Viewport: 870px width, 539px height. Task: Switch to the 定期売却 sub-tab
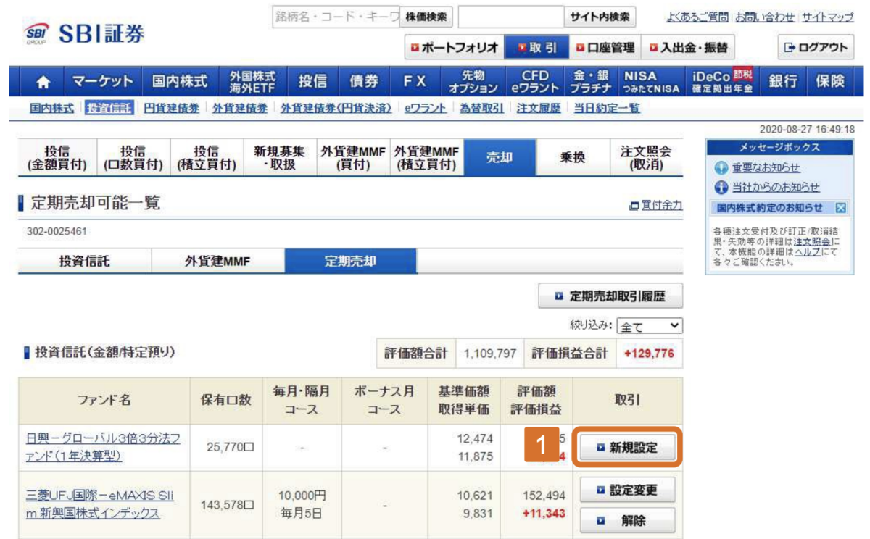pos(351,262)
